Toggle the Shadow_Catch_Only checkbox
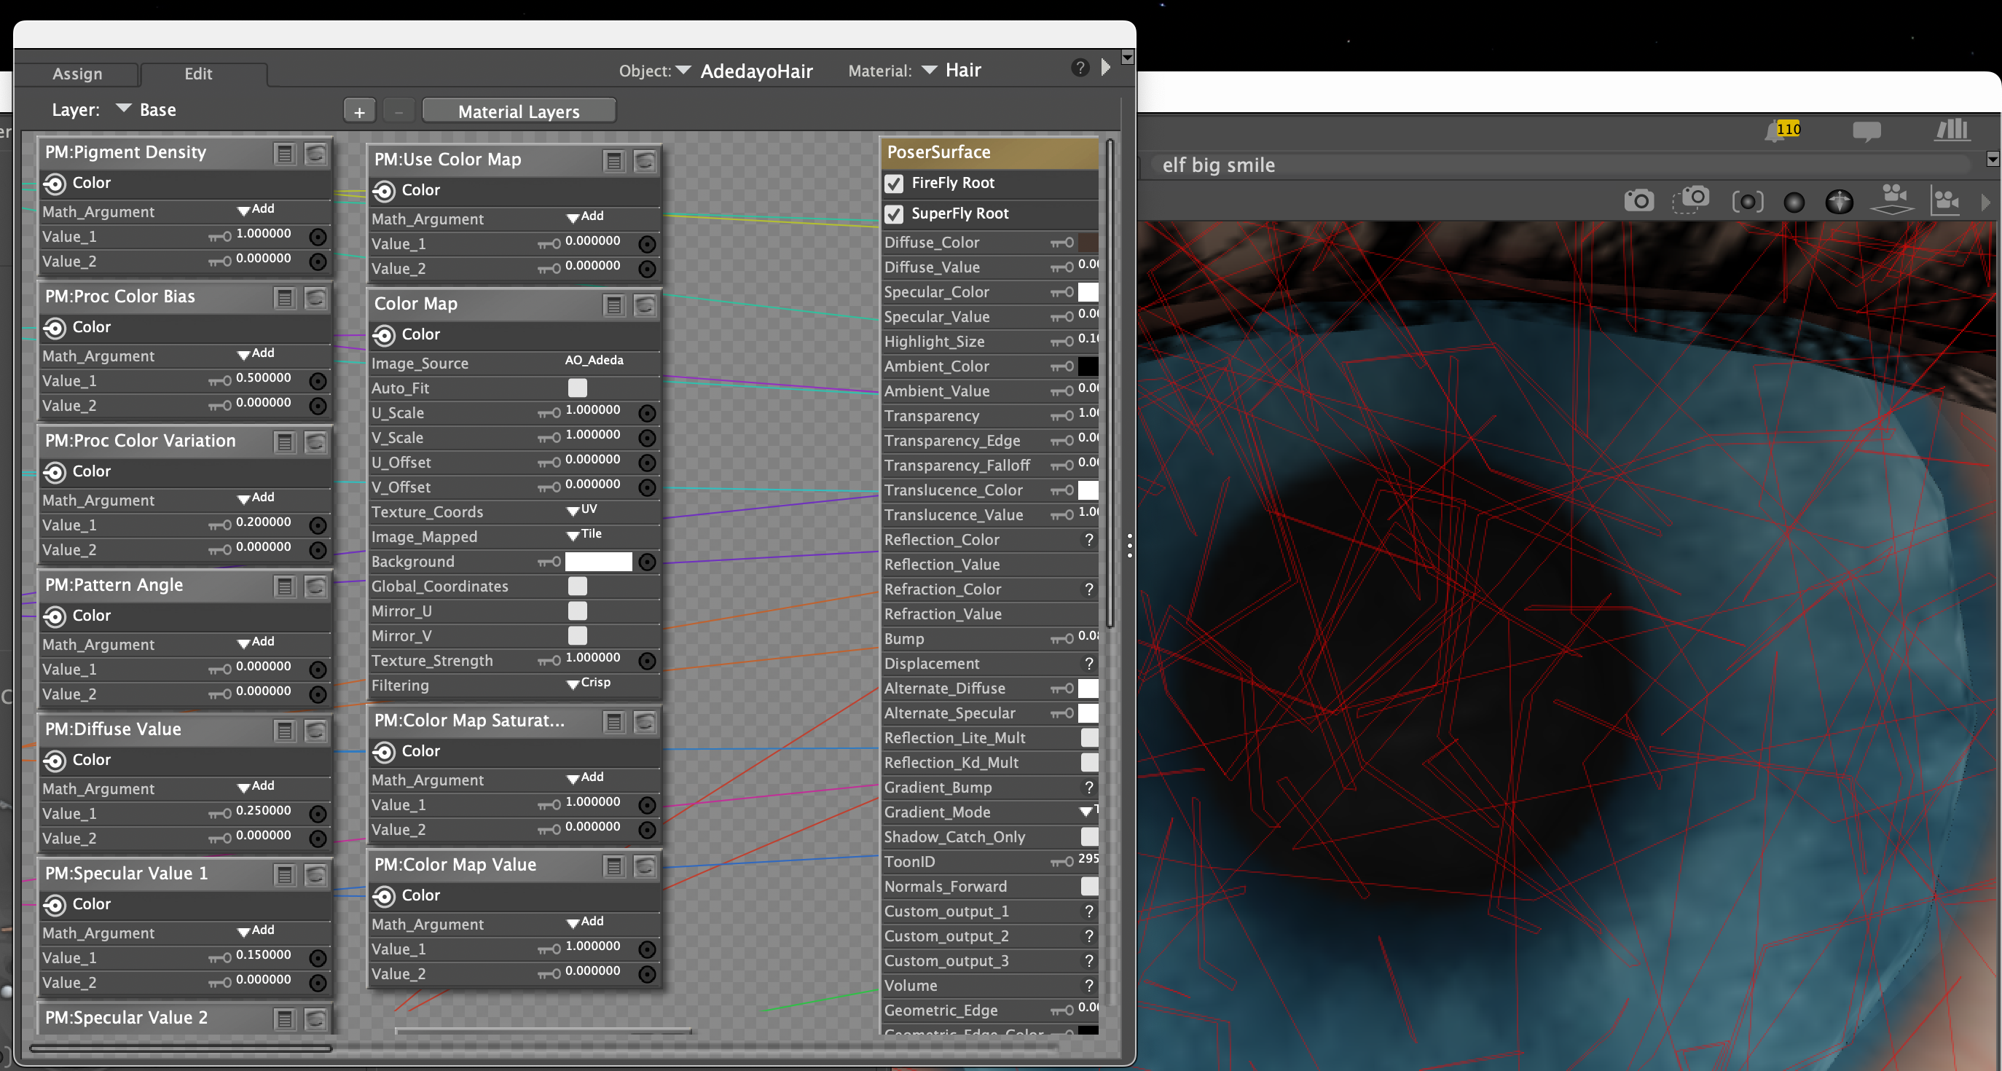 (x=1090, y=836)
